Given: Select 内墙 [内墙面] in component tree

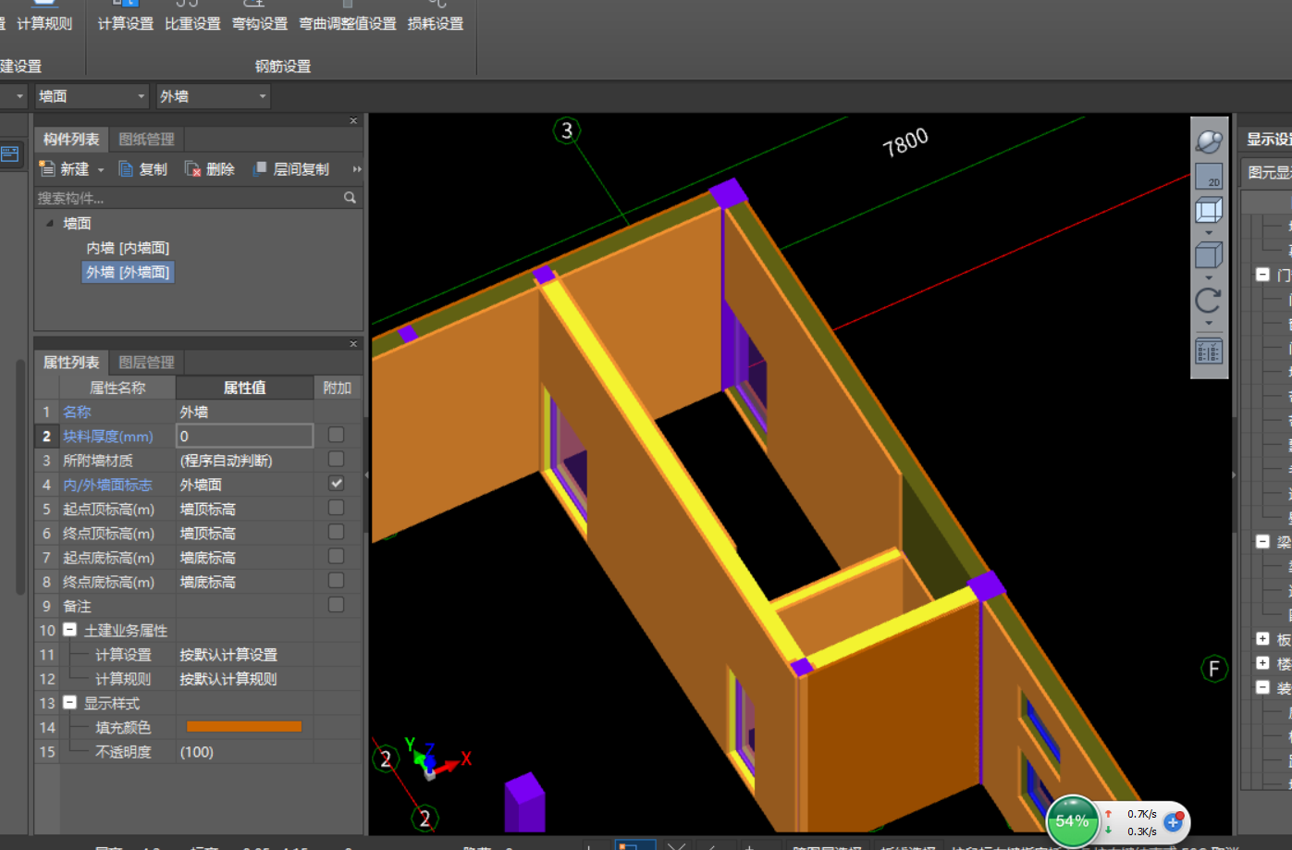Looking at the screenshot, I should [x=128, y=248].
